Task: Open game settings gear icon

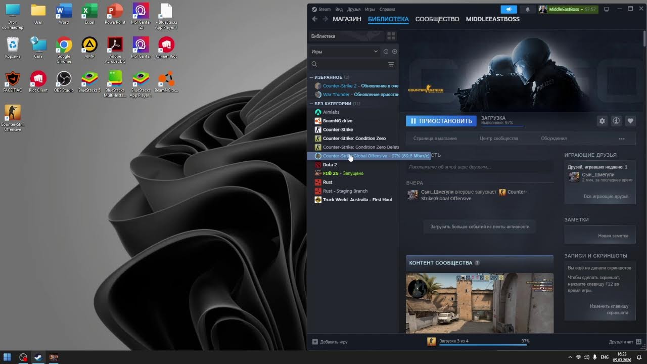Action: pos(602,121)
